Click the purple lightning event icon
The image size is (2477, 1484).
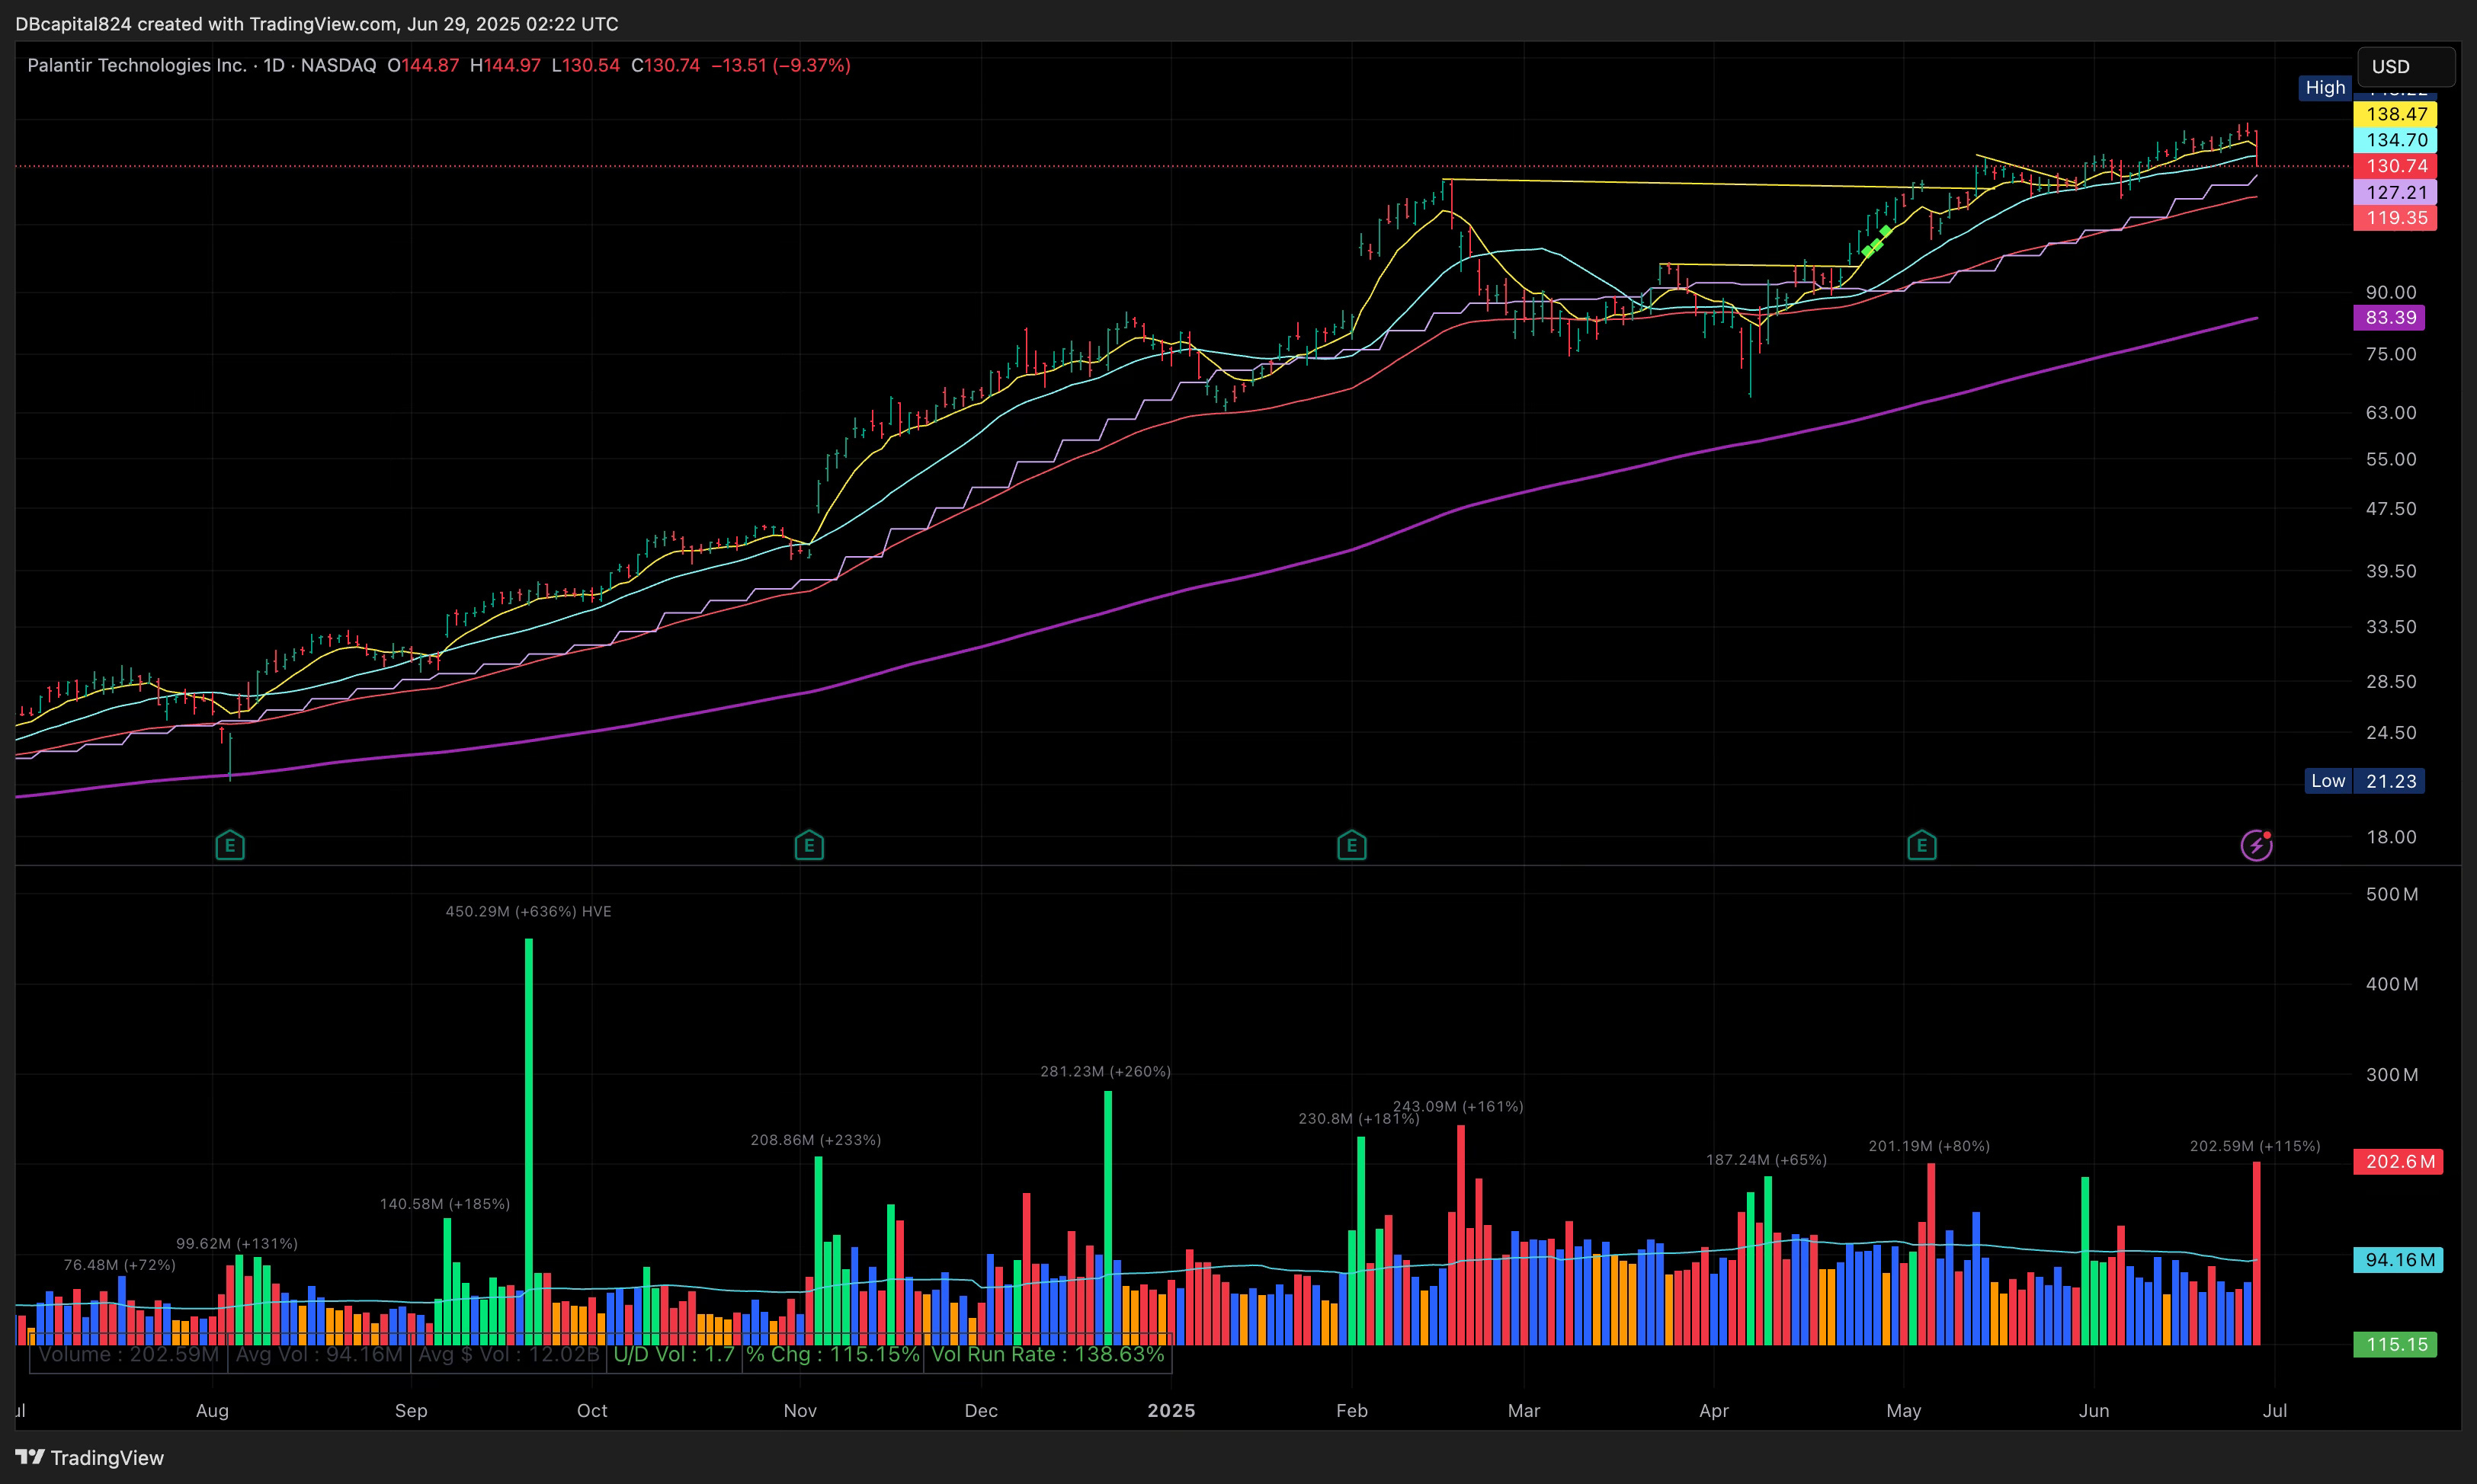click(2256, 846)
